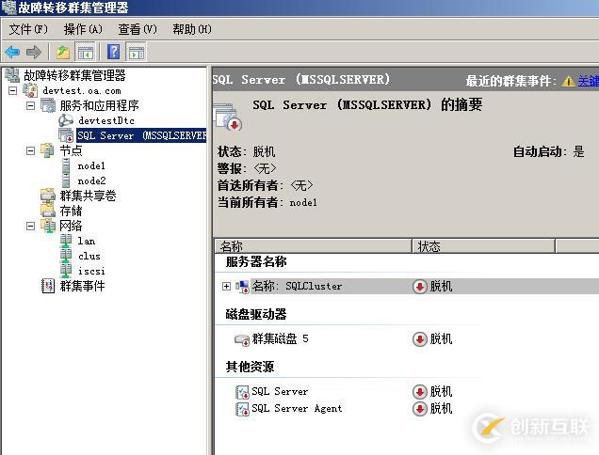599x455 pixels.
Task: Collapse the 服务和应用程序 tree node
Action: 30,105
